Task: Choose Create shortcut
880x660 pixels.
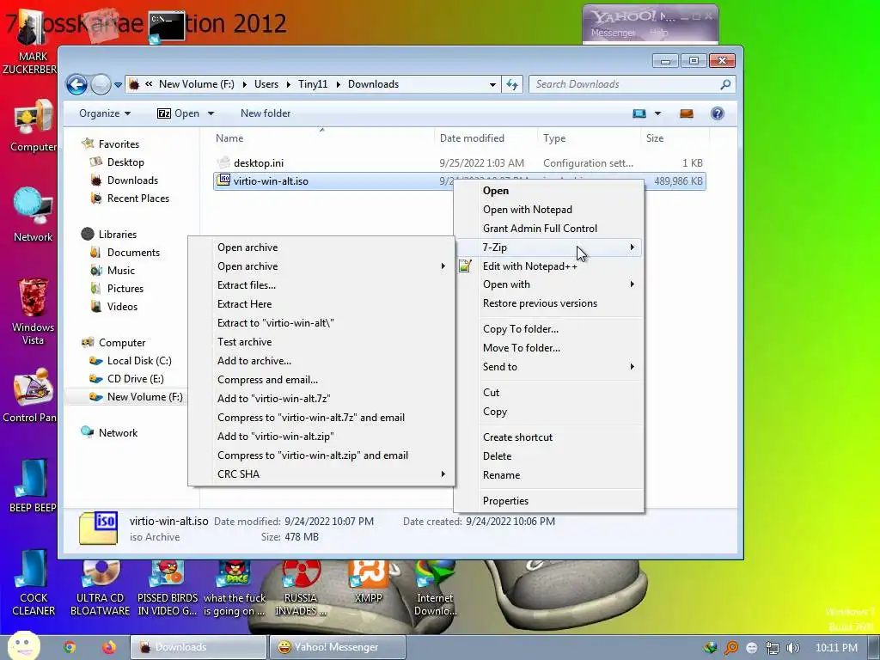Action: click(x=548, y=437)
